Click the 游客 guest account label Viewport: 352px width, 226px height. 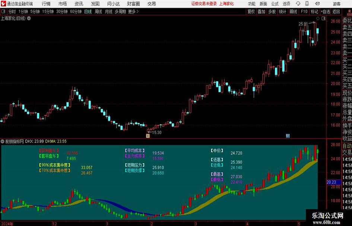pos(336,4)
